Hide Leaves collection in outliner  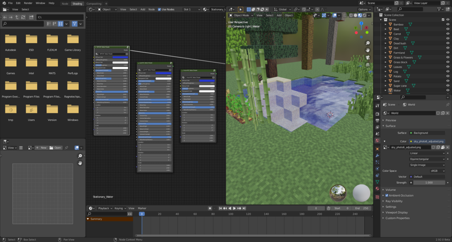click(448, 67)
